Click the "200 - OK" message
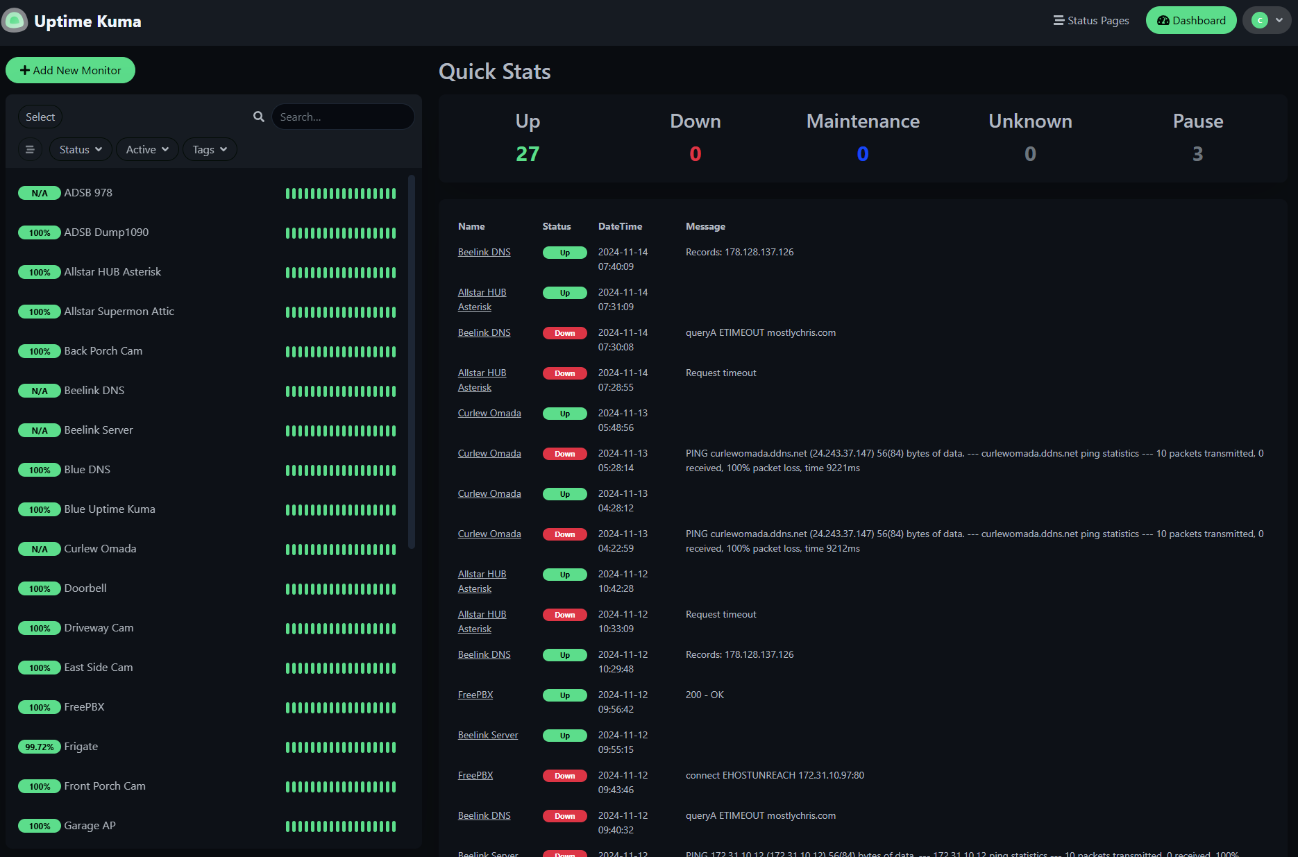Image resolution: width=1298 pixels, height=857 pixels. 705,695
